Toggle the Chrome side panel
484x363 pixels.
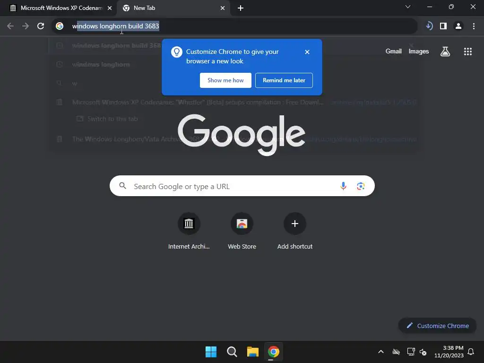(x=443, y=26)
